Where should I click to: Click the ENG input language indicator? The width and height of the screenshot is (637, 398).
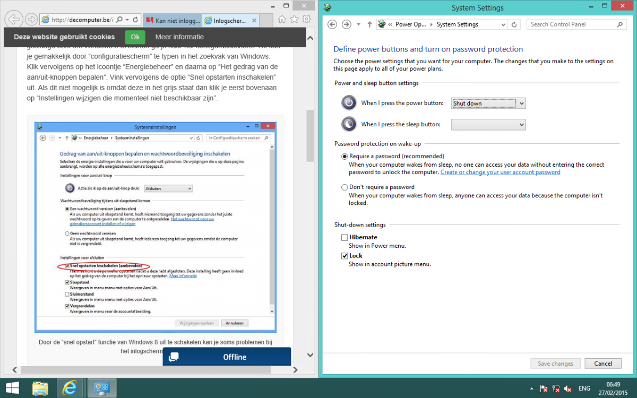(x=584, y=388)
